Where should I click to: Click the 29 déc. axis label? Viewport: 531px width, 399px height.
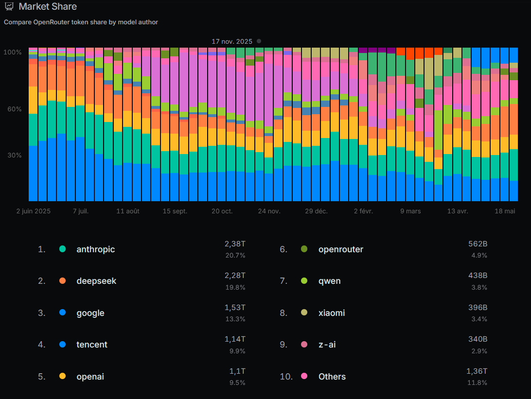[316, 211]
